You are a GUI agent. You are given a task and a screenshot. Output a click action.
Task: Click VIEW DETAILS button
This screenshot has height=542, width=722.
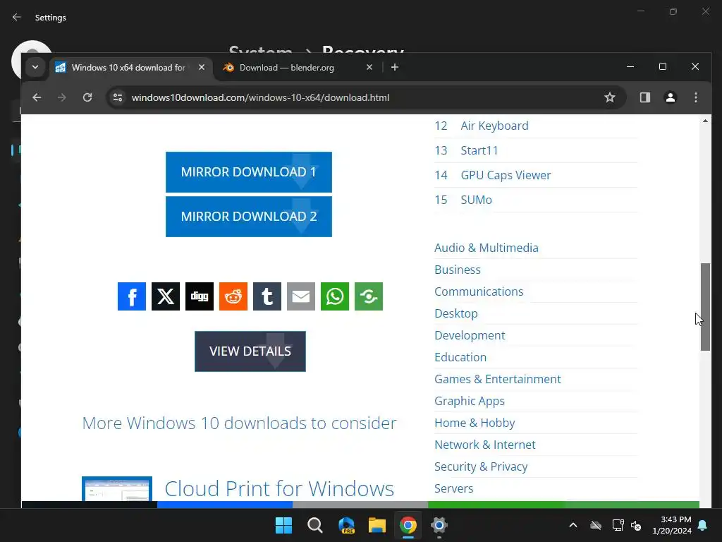pyautogui.click(x=250, y=351)
